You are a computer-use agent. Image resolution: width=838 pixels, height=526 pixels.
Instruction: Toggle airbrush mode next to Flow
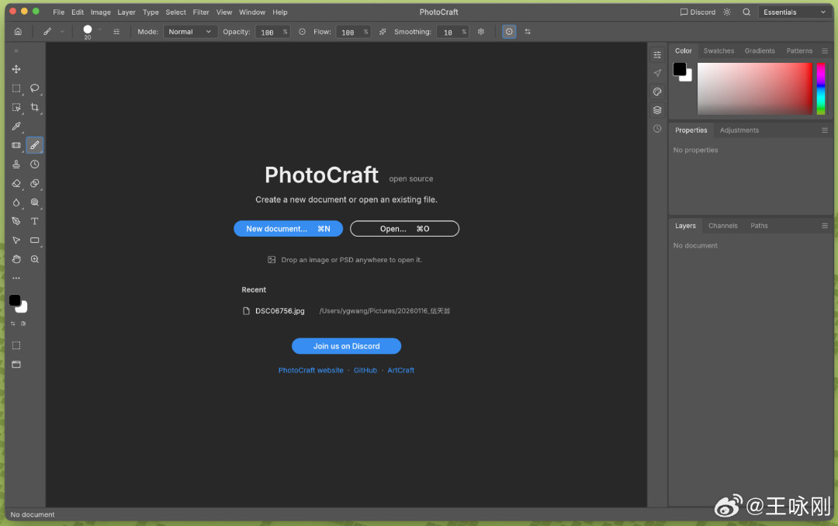click(x=383, y=32)
